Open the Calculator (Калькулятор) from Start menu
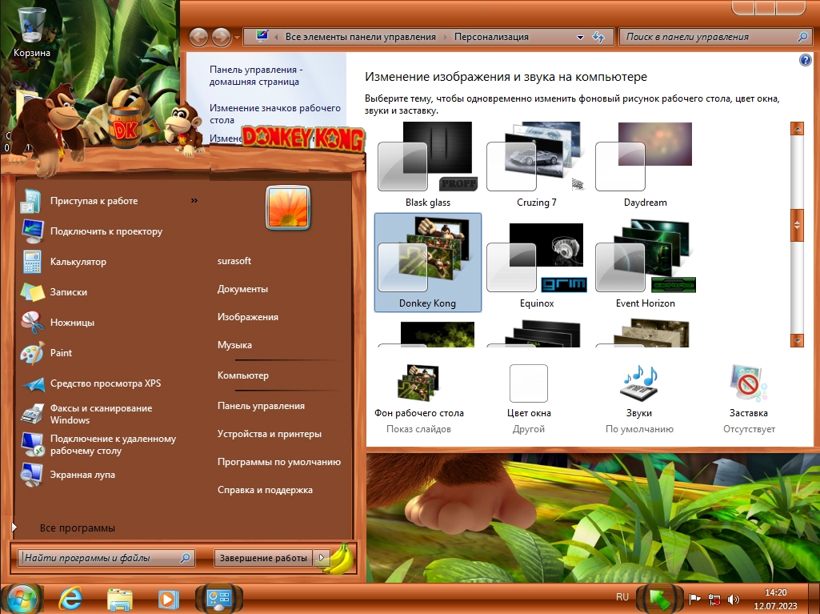The height and width of the screenshot is (614, 820). 78,262
